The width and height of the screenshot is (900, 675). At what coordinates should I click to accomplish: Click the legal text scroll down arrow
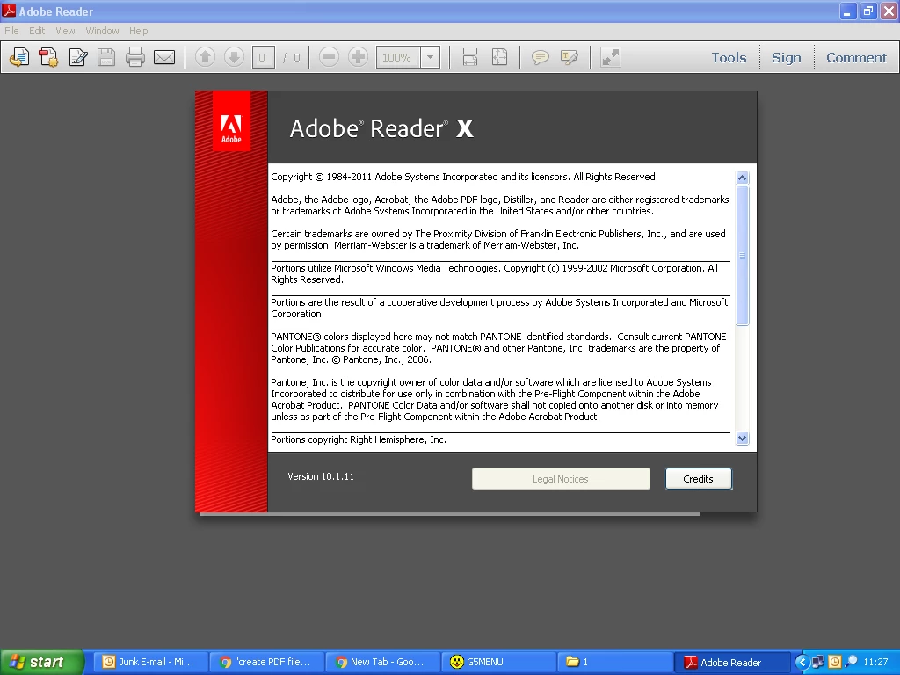[742, 439]
